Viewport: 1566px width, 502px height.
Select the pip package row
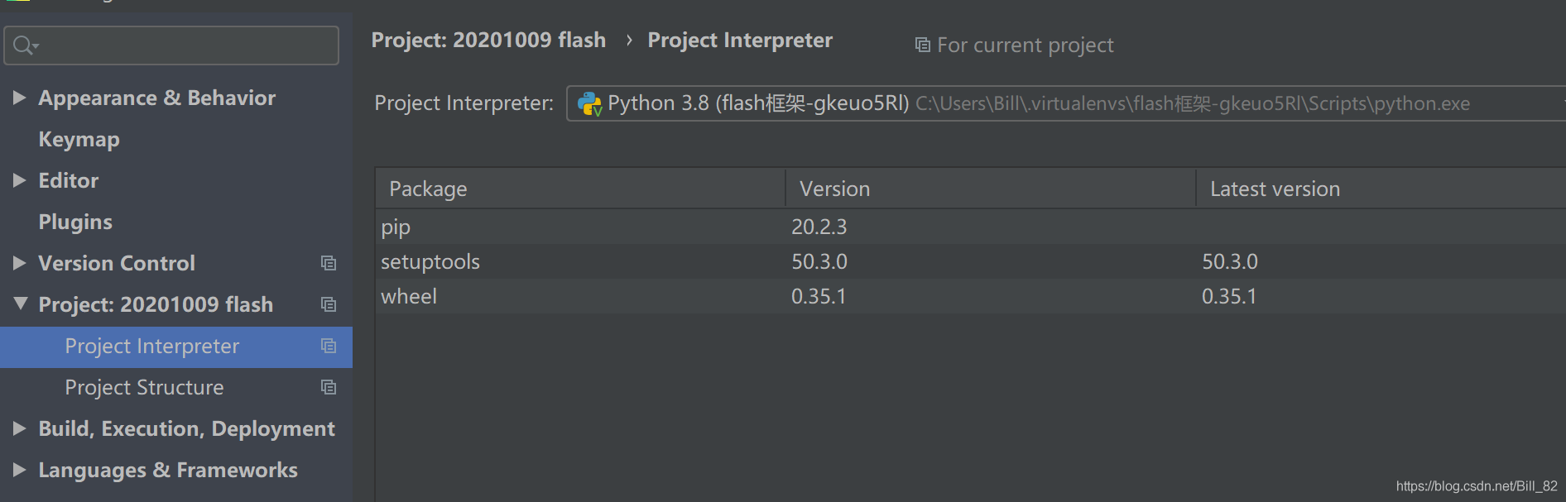click(970, 227)
